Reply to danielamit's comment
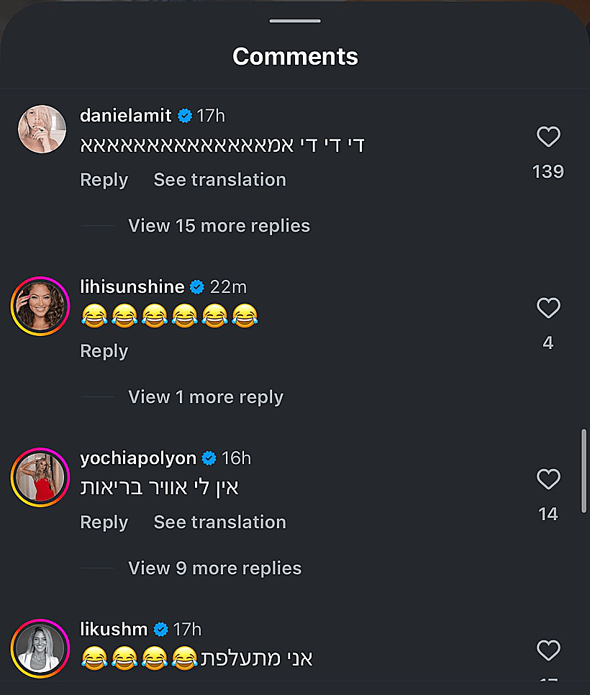 104,180
